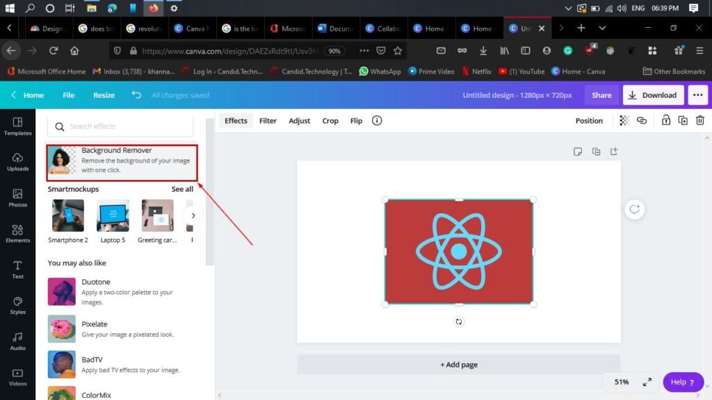The width and height of the screenshot is (712, 400).
Task: Open the image info icon in the toolbar
Action: click(x=377, y=121)
